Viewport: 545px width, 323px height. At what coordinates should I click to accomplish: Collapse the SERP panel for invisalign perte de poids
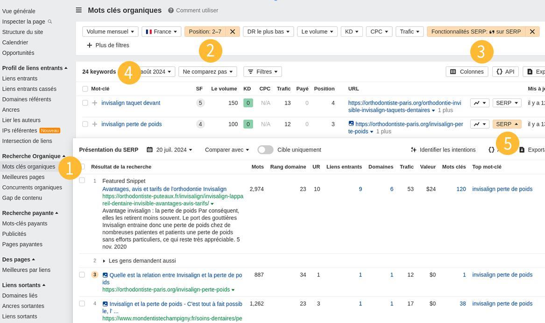(506, 124)
